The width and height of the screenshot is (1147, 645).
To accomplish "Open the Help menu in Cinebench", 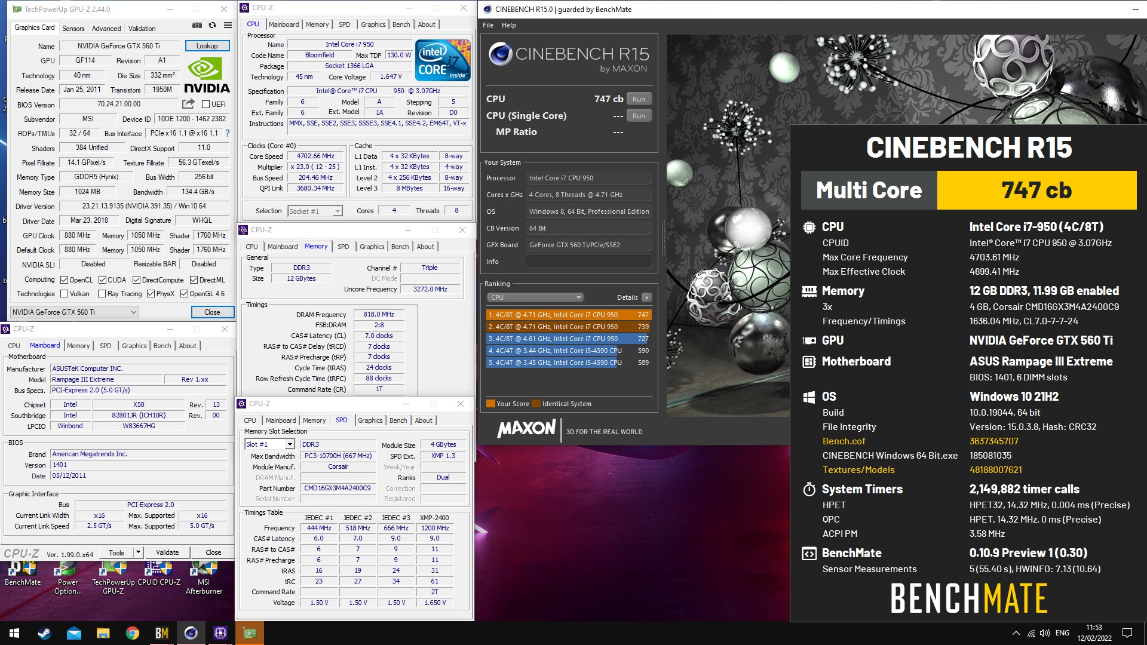I will [508, 25].
